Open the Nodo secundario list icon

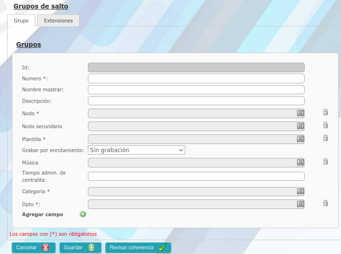300,126
